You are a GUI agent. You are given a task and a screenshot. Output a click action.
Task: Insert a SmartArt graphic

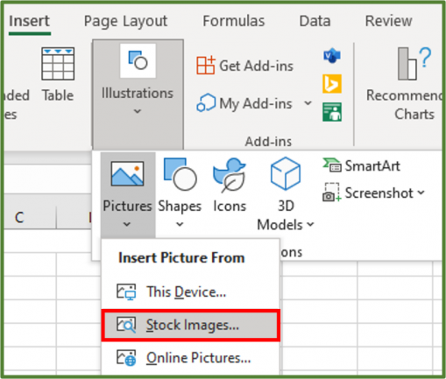click(x=362, y=166)
